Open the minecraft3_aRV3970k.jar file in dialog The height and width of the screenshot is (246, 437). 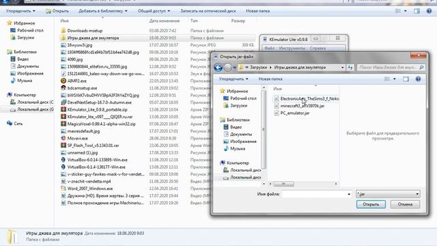click(302, 106)
